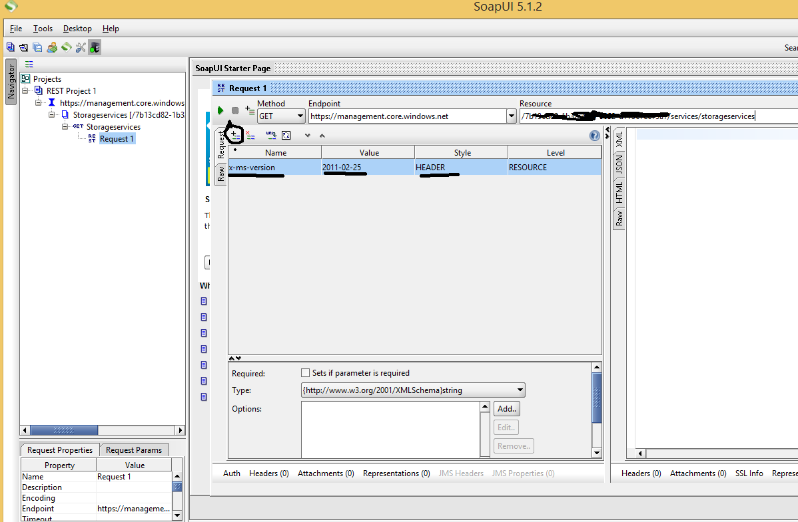798x522 pixels.
Task: Click the Save All Projects icon
Action: (37, 47)
